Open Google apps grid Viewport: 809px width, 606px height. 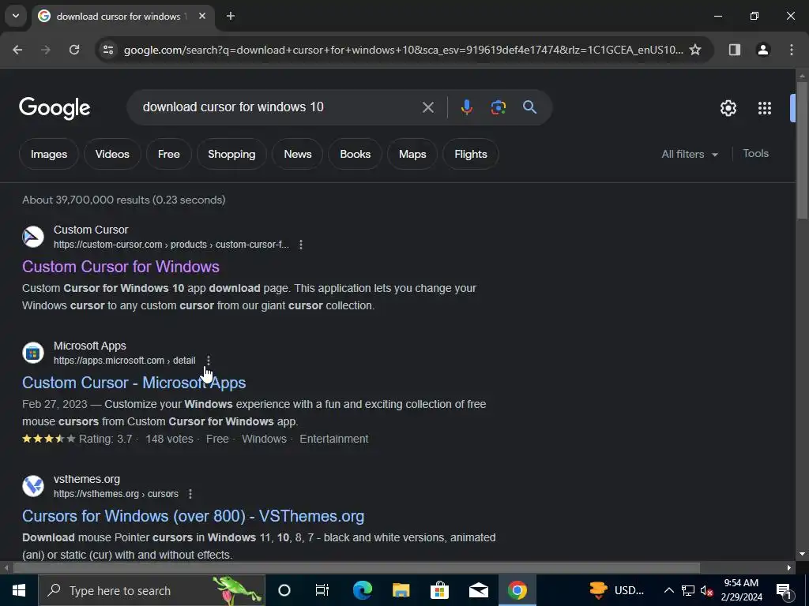coord(765,108)
